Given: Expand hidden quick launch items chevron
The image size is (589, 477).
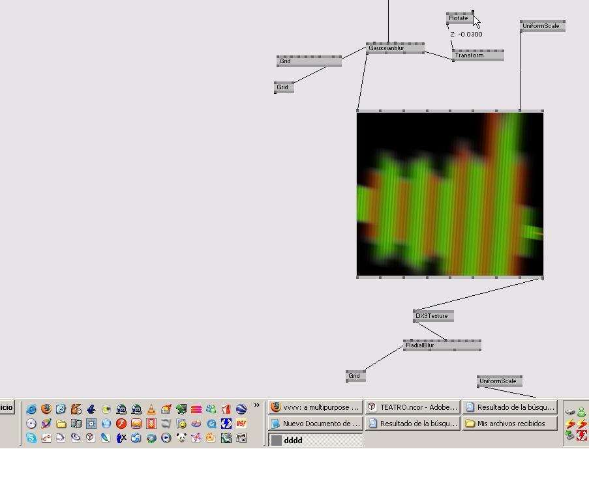Looking at the screenshot, I should pos(257,405).
